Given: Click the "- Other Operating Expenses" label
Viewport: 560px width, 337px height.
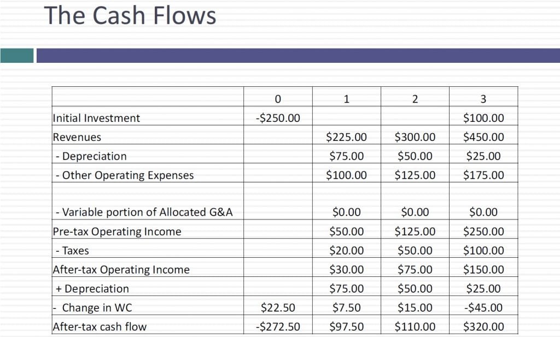Looking at the screenshot, I should click(x=125, y=175).
